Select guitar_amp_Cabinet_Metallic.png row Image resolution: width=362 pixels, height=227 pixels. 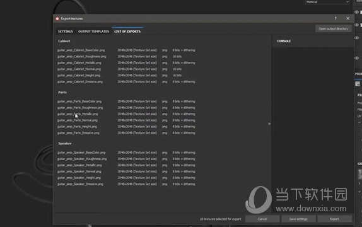pos(126,63)
